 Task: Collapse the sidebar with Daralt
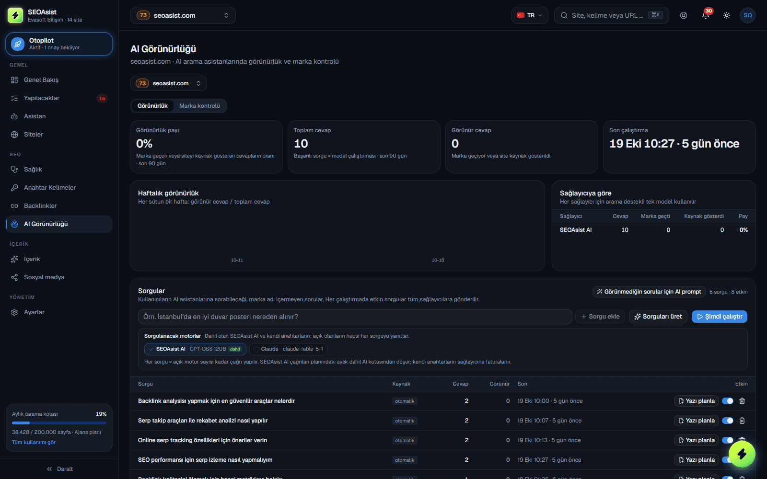pyautogui.click(x=59, y=469)
